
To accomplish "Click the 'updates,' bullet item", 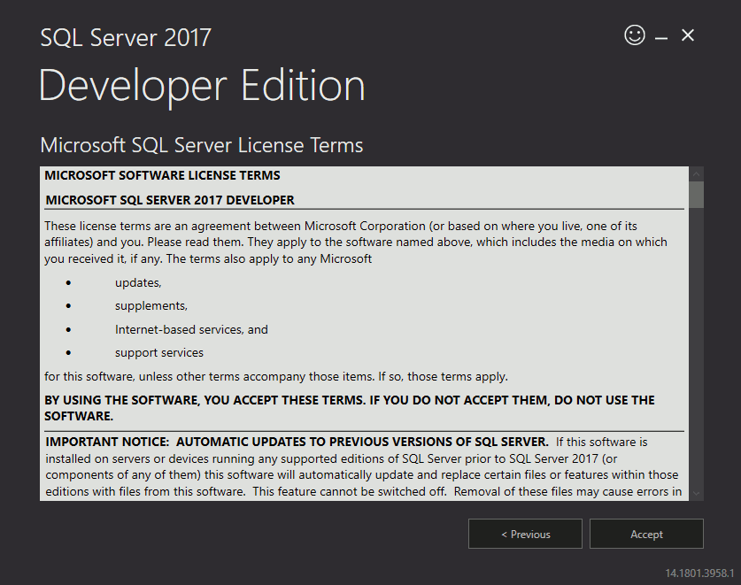I will pyautogui.click(x=138, y=282).
